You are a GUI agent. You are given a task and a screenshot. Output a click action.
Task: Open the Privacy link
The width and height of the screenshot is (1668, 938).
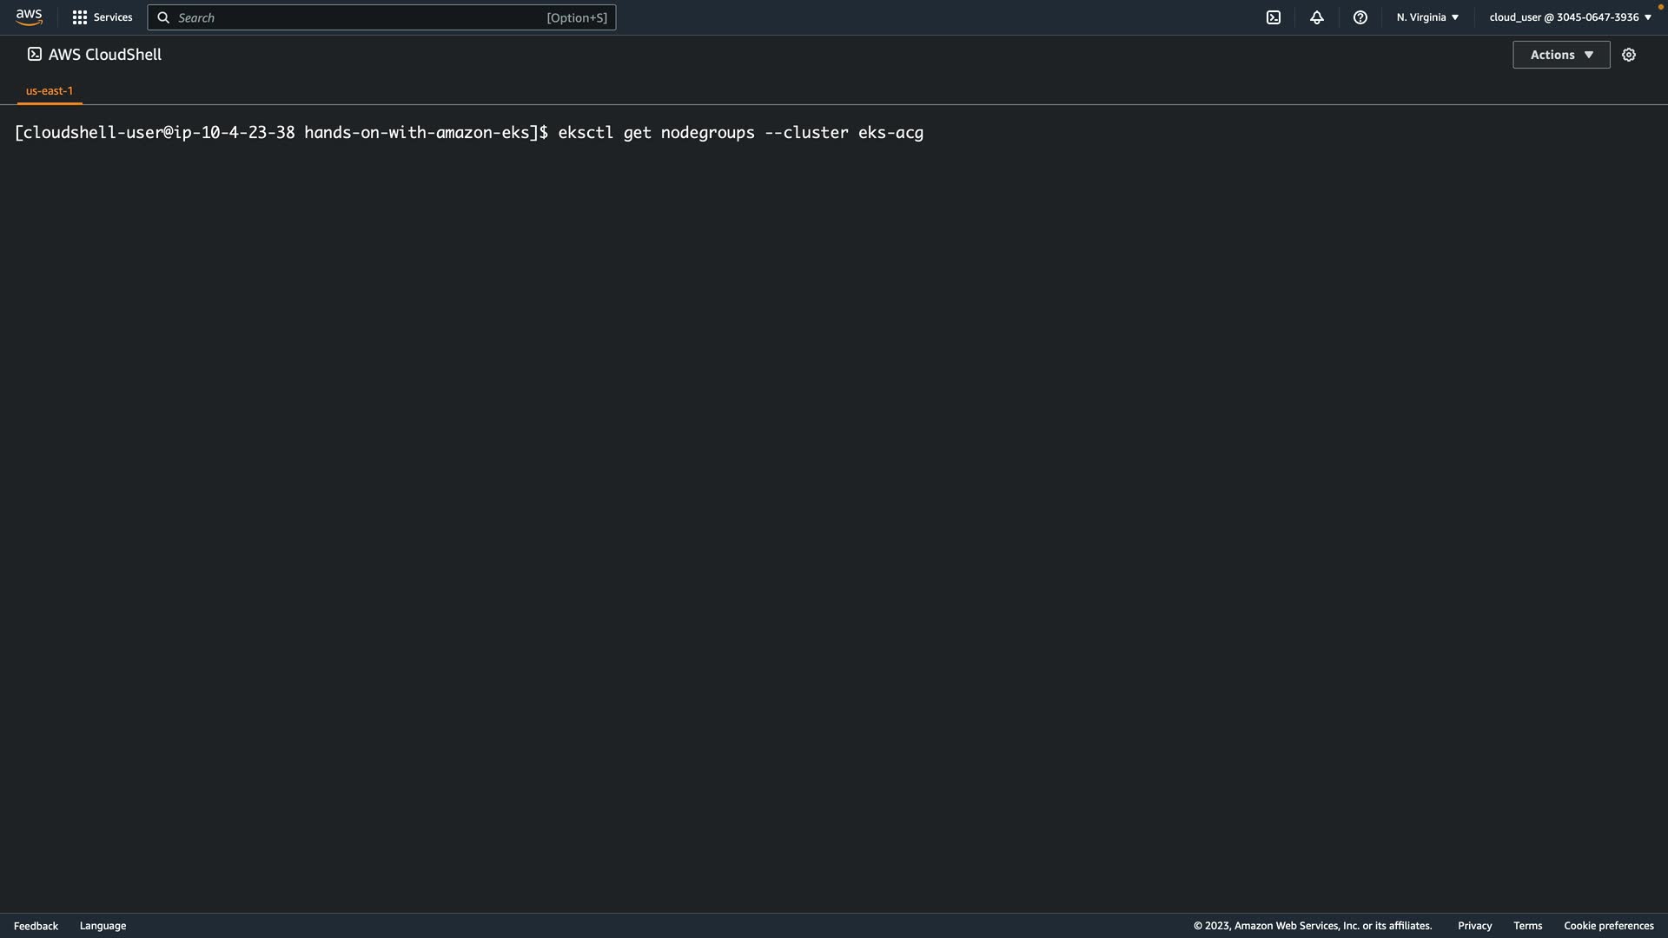1474,926
